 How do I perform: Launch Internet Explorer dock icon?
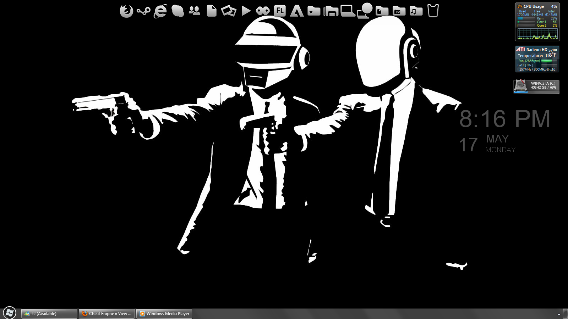click(160, 11)
